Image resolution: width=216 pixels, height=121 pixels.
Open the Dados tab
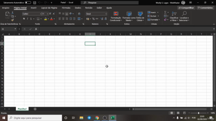[x=78, y=8]
